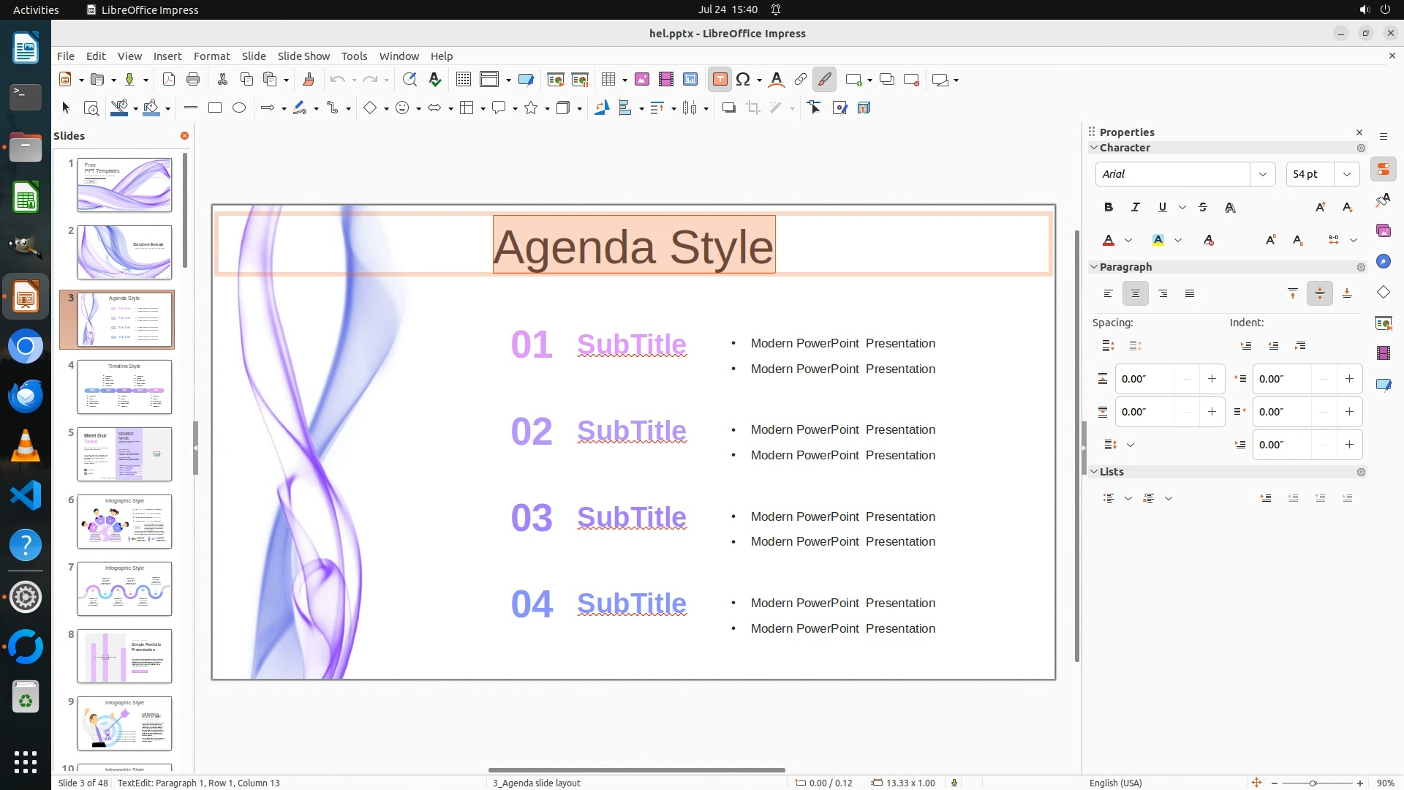Click the Insert Hyperlink icon
1404x790 pixels.
point(801,80)
